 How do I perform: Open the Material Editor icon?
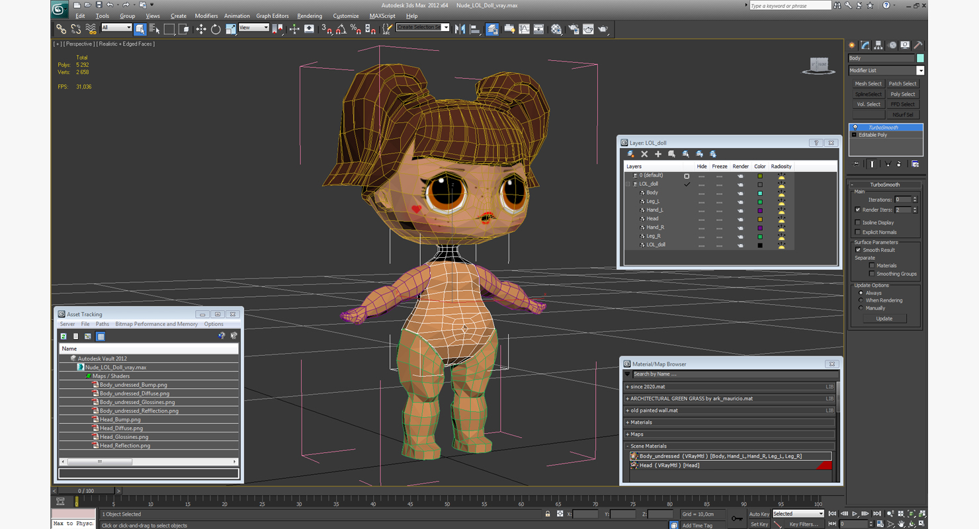[x=556, y=29]
